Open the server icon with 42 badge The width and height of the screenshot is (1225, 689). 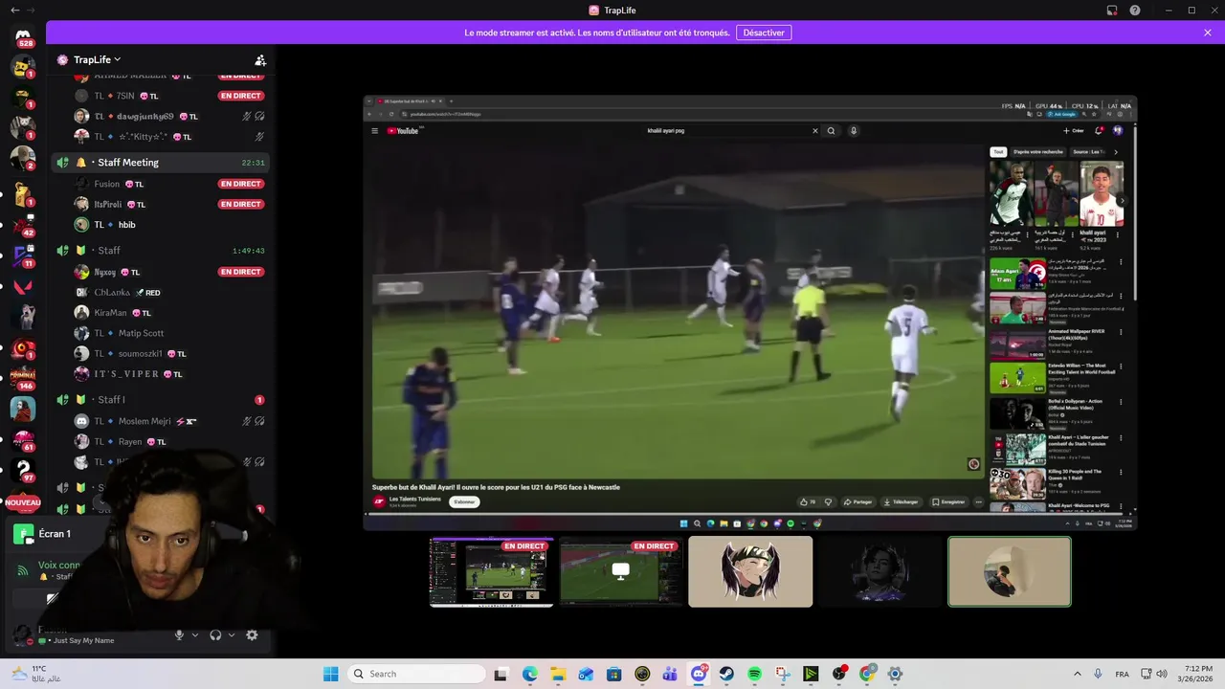click(x=23, y=224)
